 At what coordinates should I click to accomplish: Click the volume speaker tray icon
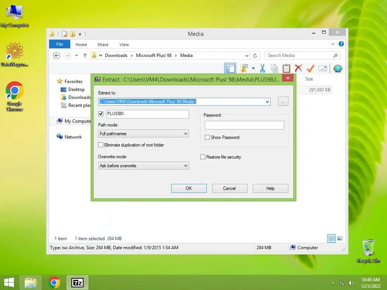pos(351,282)
